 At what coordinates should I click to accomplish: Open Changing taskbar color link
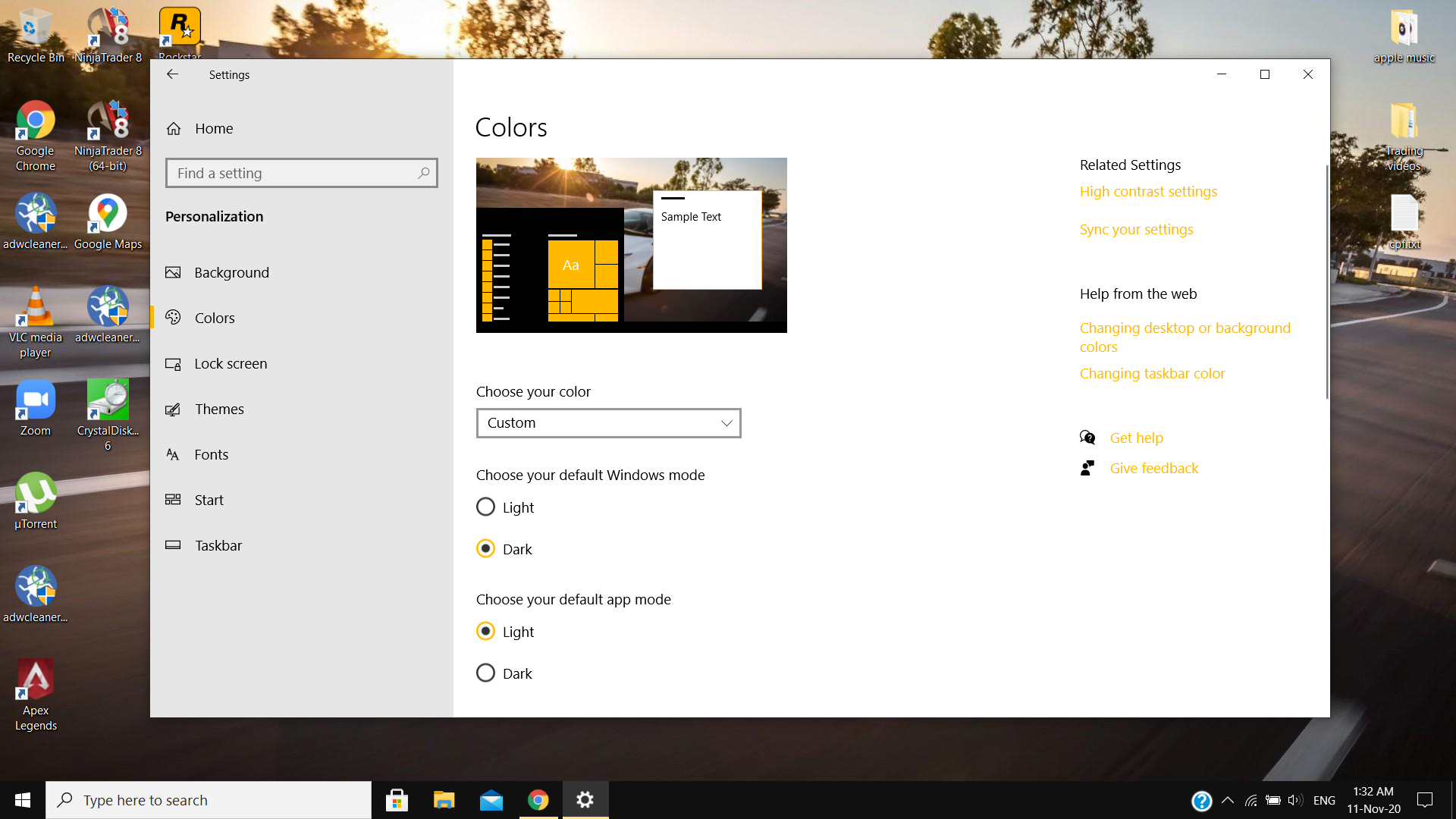click(1152, 374)
